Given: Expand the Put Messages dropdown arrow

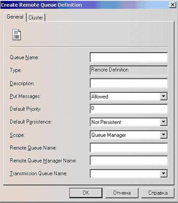Looking at the screenshot, I should click(x=164, y=96).
